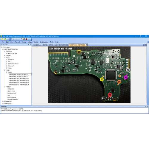Image resolution: width=149 pixels, height=149 pixels.
Task: Click the grayed-out Save toolbar icon
Action: (8, 39)
